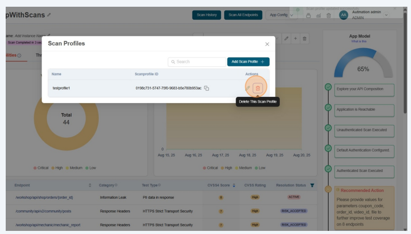
Task: Filter by Resolution Status funnel icon
Action: [312, 185]
